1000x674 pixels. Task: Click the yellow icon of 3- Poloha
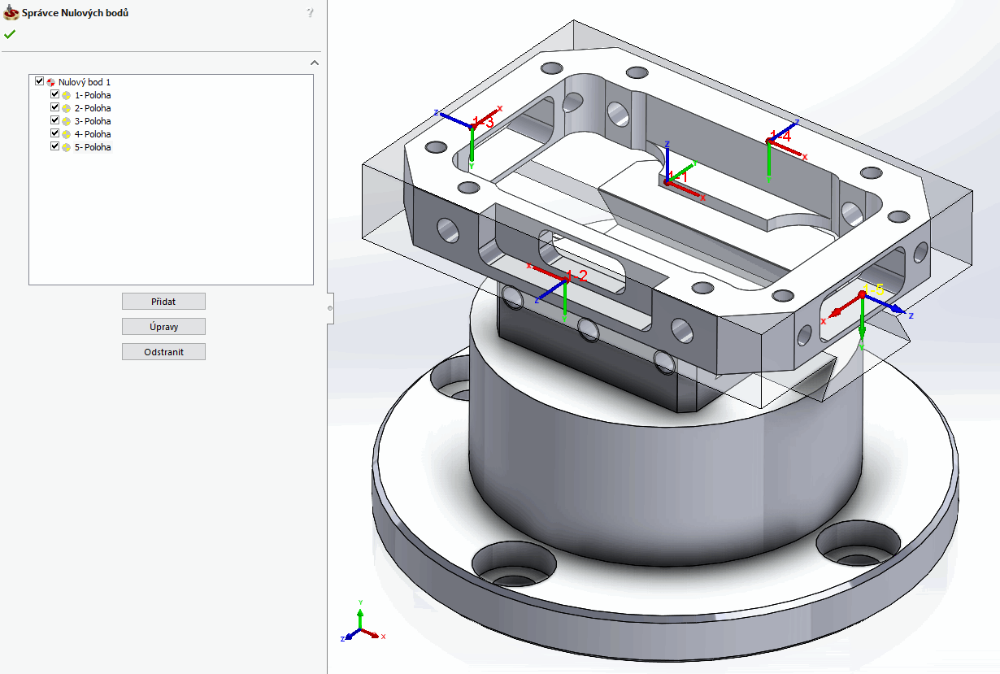tap(67, 121)
